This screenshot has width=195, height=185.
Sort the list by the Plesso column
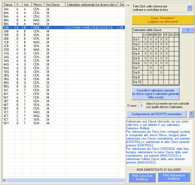38,5
